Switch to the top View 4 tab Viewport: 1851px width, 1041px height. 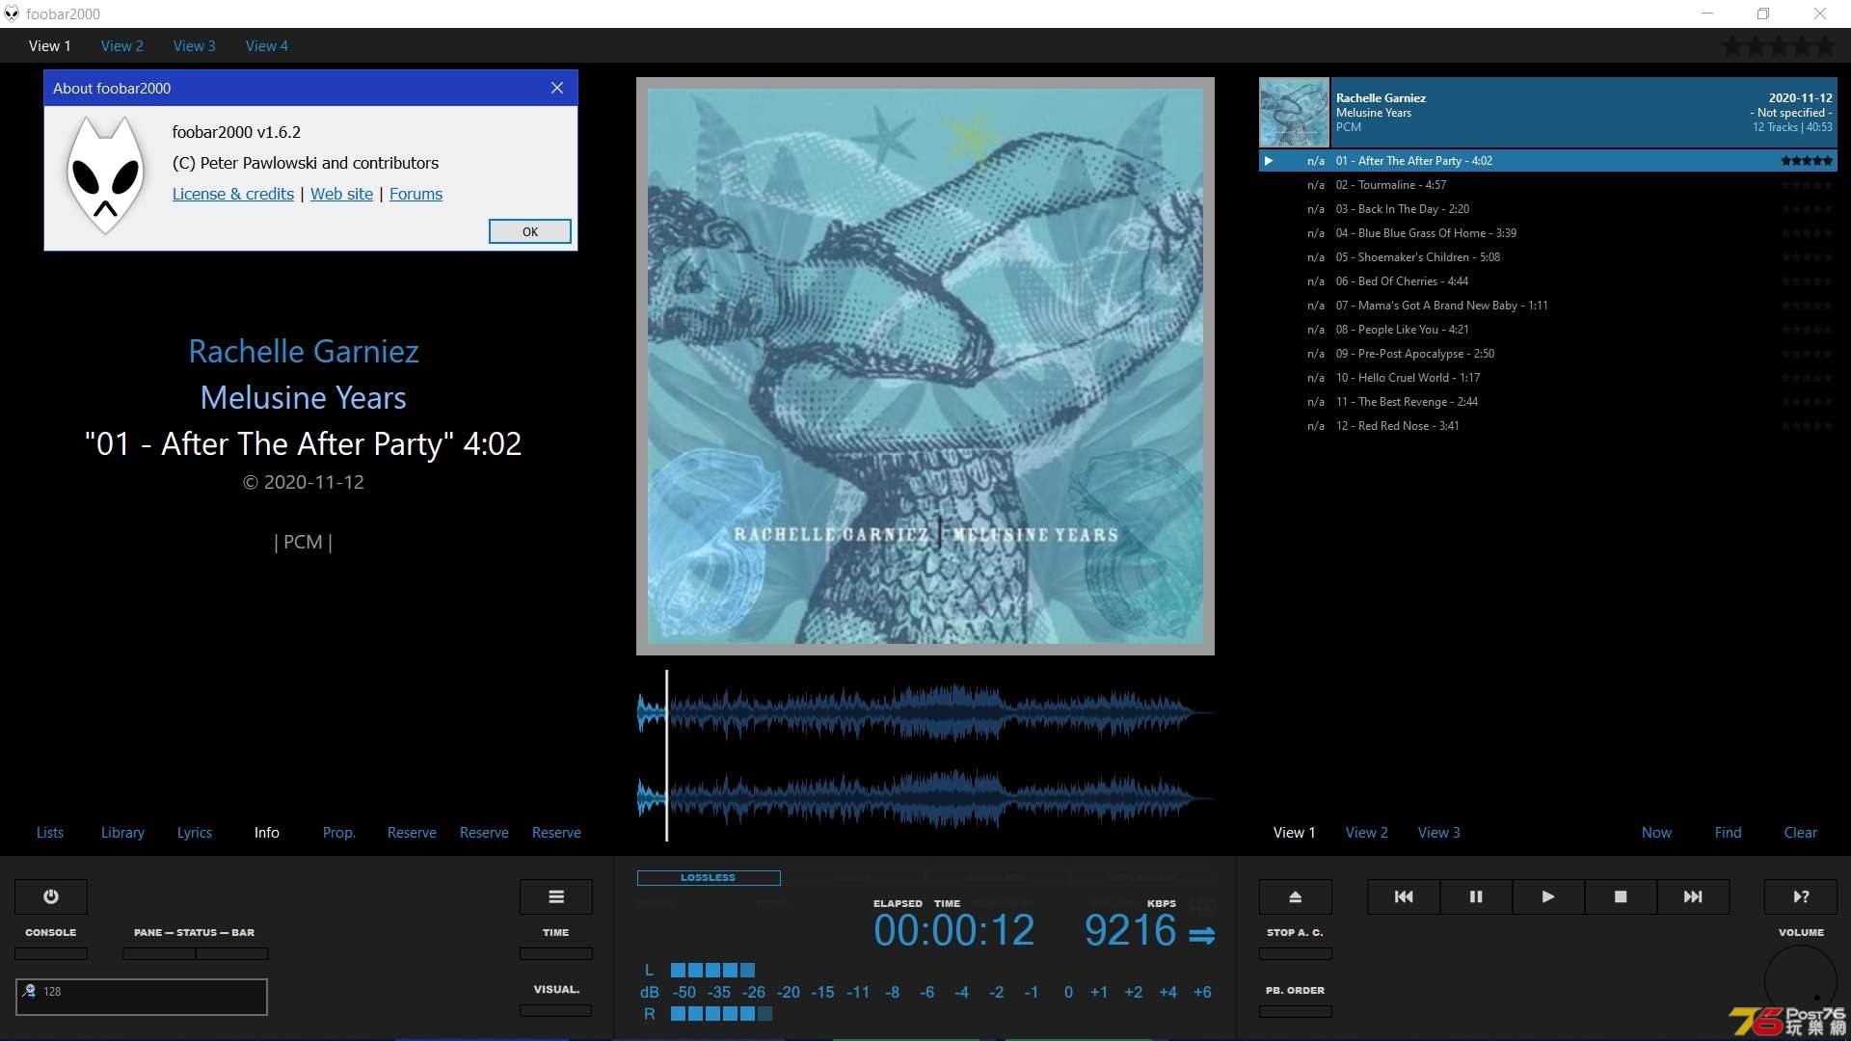266,45
